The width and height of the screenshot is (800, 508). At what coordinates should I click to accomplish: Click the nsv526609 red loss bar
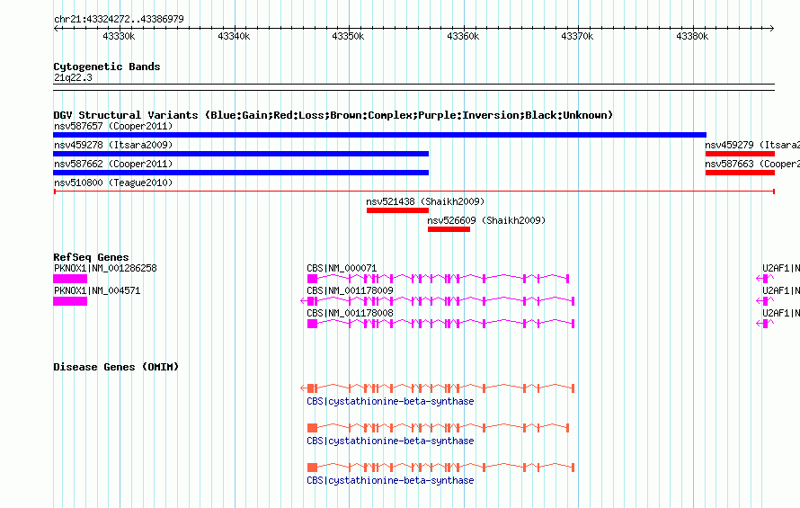coord(449,229)
